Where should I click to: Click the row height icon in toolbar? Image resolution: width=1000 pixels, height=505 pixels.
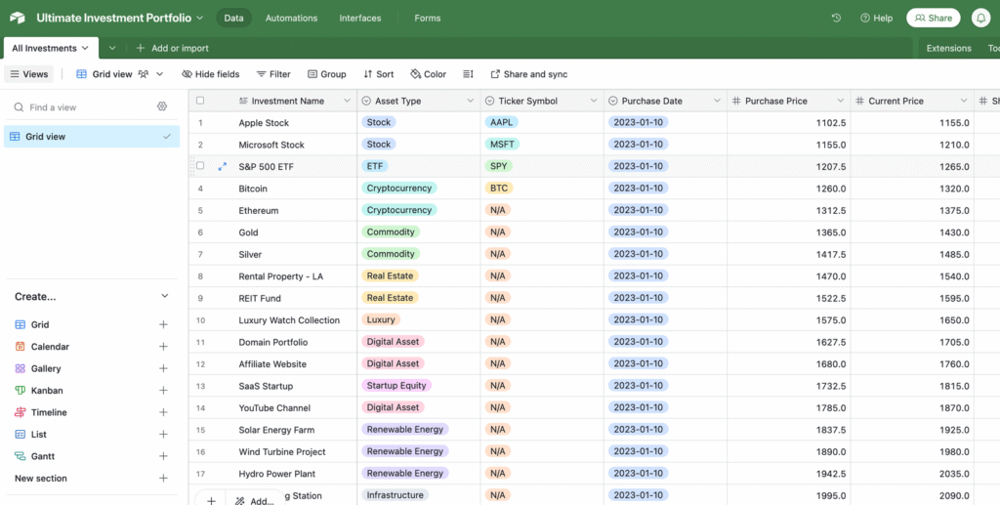[468, 74]
